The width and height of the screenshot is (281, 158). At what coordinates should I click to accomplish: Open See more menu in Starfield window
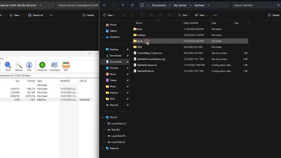coord(215,15)
